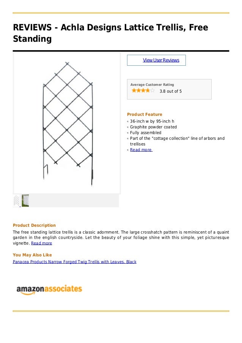The height and width of the screenshot is (343, 242).
Task: Click the 36-inch w by 95-inch h bullet
Action: (x=152, y=121)
